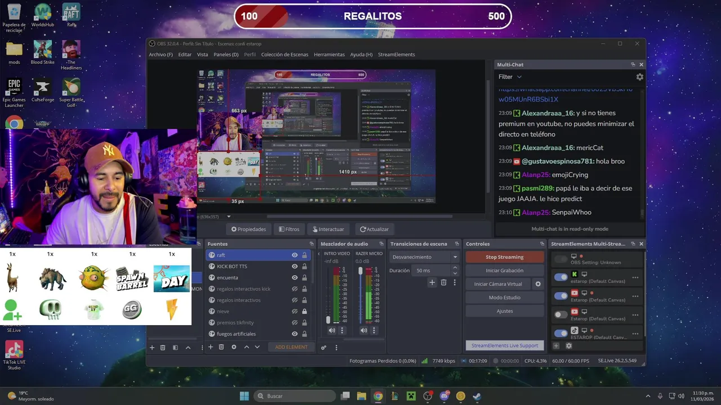Open multi-stream settings gear icon
The image size is (721, 405).
568,346
